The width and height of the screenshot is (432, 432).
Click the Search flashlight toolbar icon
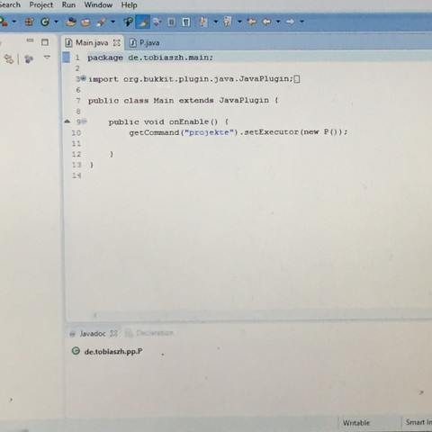click(x=102, y=22)
